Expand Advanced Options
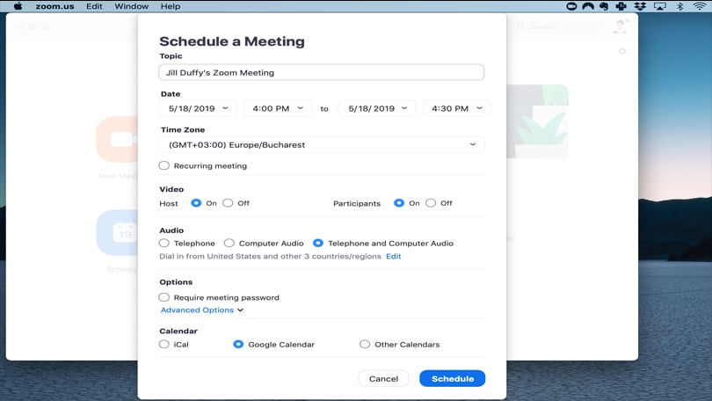This screenshot has width=712, height=401. tap(201, 310)
